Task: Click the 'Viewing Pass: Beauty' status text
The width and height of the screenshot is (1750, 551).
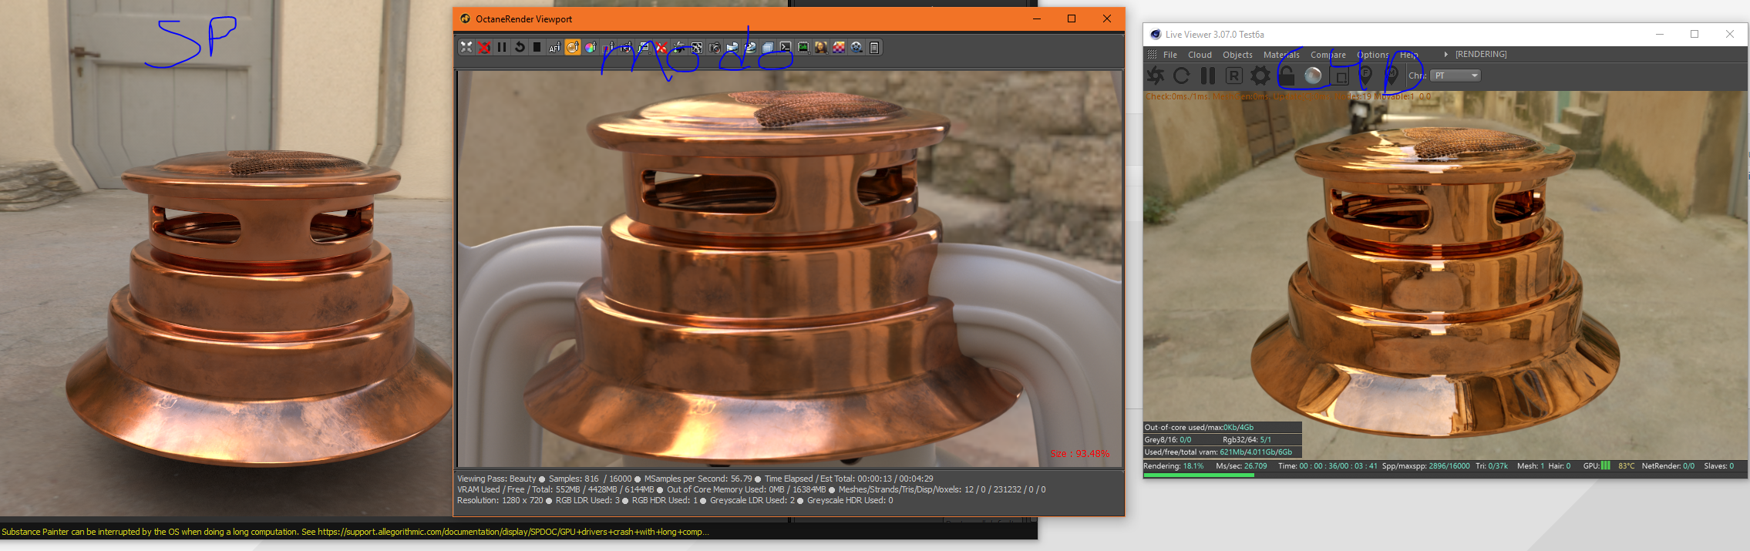Action: pos(496,479)
